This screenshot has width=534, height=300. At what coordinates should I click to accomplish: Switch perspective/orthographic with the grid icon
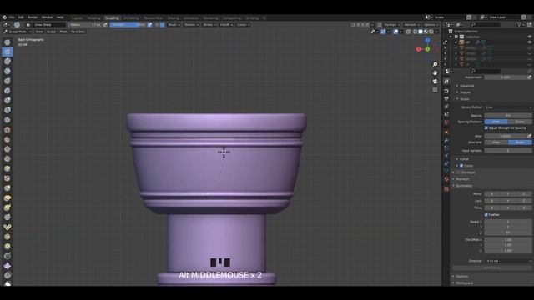tap(435, 90)
